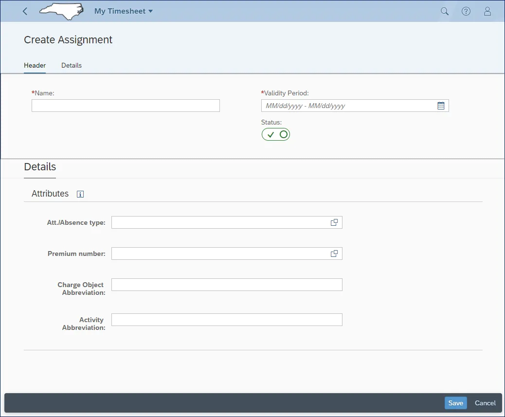Open value help for Att./Absence type
This screenshot has width=505, height=417.
(334, 222)
